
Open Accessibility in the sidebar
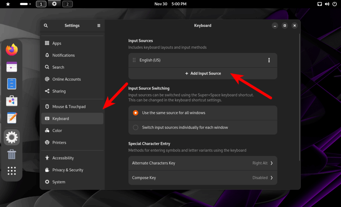click(x=72, y=158)
